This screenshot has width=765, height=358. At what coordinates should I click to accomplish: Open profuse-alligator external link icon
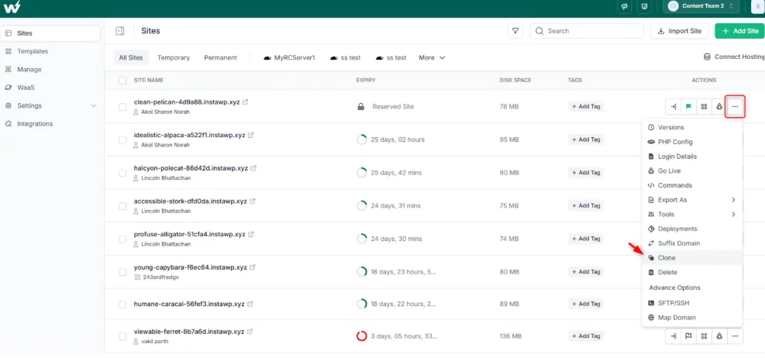click(251, 234)
